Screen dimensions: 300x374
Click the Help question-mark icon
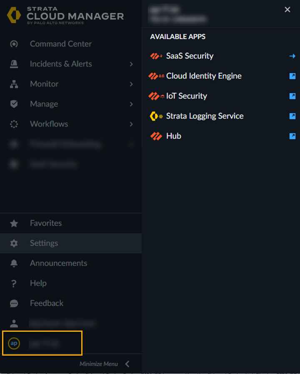pos(14,283)
